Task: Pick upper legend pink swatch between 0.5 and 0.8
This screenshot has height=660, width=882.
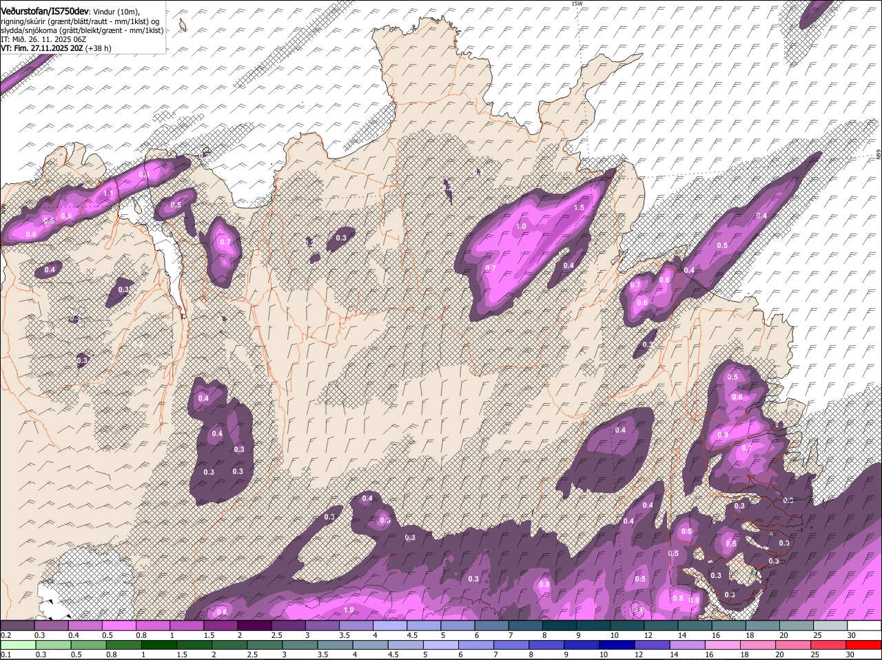Action: click(x=119, y=626)
